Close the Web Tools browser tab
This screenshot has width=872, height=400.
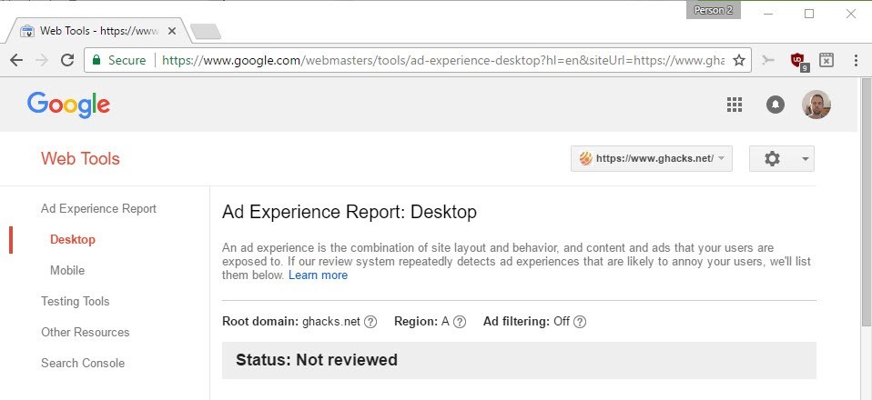172,31
